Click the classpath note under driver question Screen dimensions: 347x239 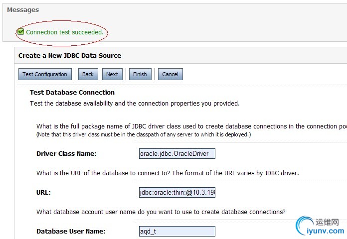pos(144,135)
